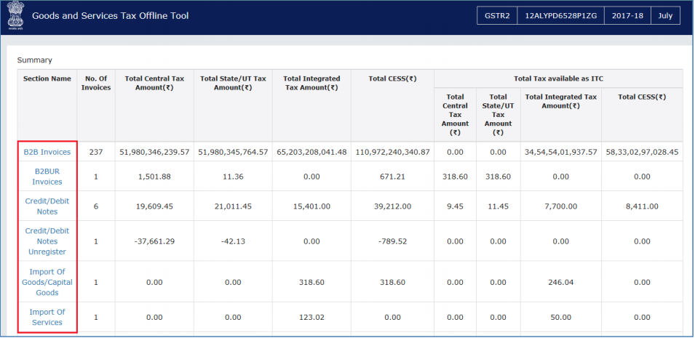Click the Goods and Services Tax Offline Tool title

111,16
